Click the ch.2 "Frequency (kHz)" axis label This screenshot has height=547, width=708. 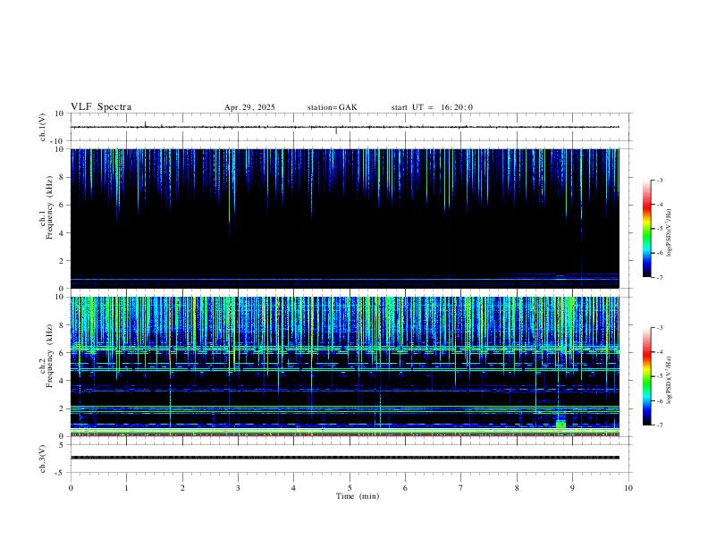pos(49,356)
